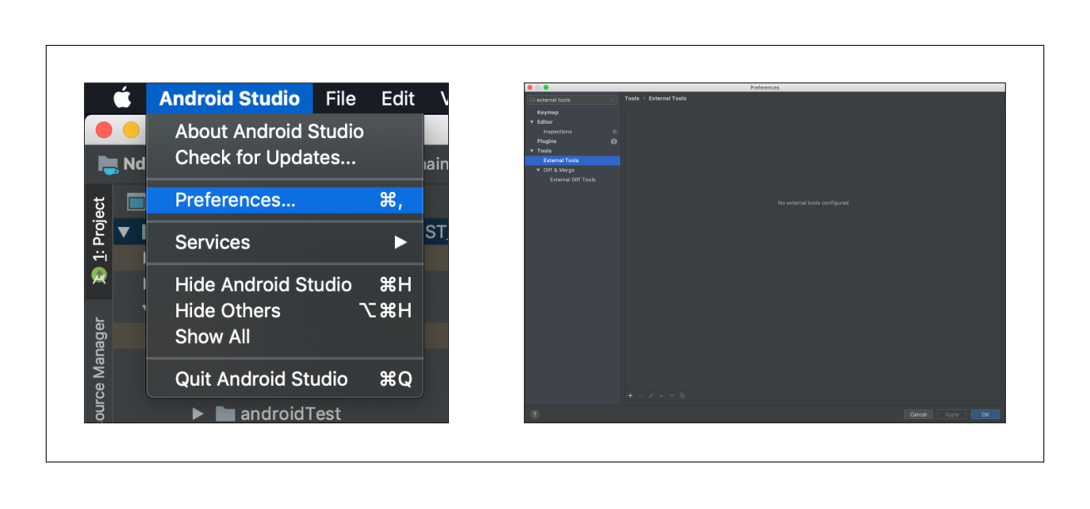Click the copy external tool icon
Viewport: 1090px width, 509px height.
coord(683,395)
